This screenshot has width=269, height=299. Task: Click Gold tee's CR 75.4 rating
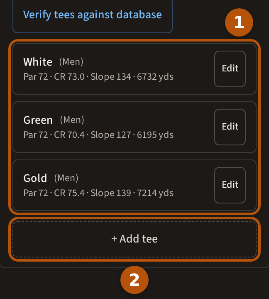[69, 193]
